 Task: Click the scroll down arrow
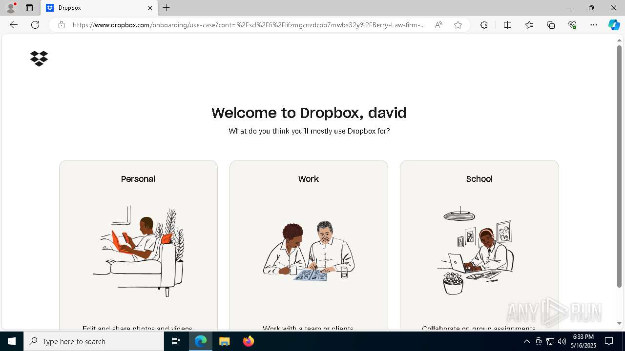(x=619, y=323)
